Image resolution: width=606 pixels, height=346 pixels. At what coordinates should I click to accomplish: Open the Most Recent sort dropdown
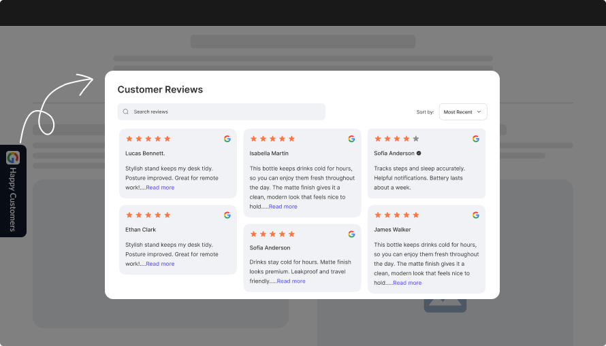tap(462, 111)
